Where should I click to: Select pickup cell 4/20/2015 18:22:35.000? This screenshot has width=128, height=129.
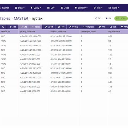point(31,68)
